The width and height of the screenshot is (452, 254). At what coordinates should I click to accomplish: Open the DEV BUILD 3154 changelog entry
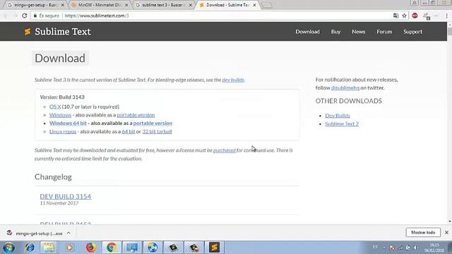[x=66, y=196]
